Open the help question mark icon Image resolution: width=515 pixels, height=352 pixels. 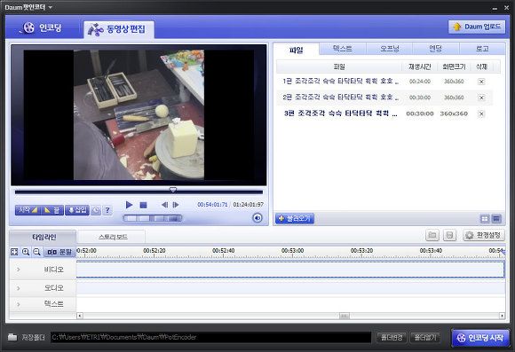[107, 210]
